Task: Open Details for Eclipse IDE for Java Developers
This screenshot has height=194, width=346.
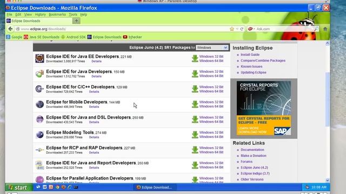Action: click(96, 77)
